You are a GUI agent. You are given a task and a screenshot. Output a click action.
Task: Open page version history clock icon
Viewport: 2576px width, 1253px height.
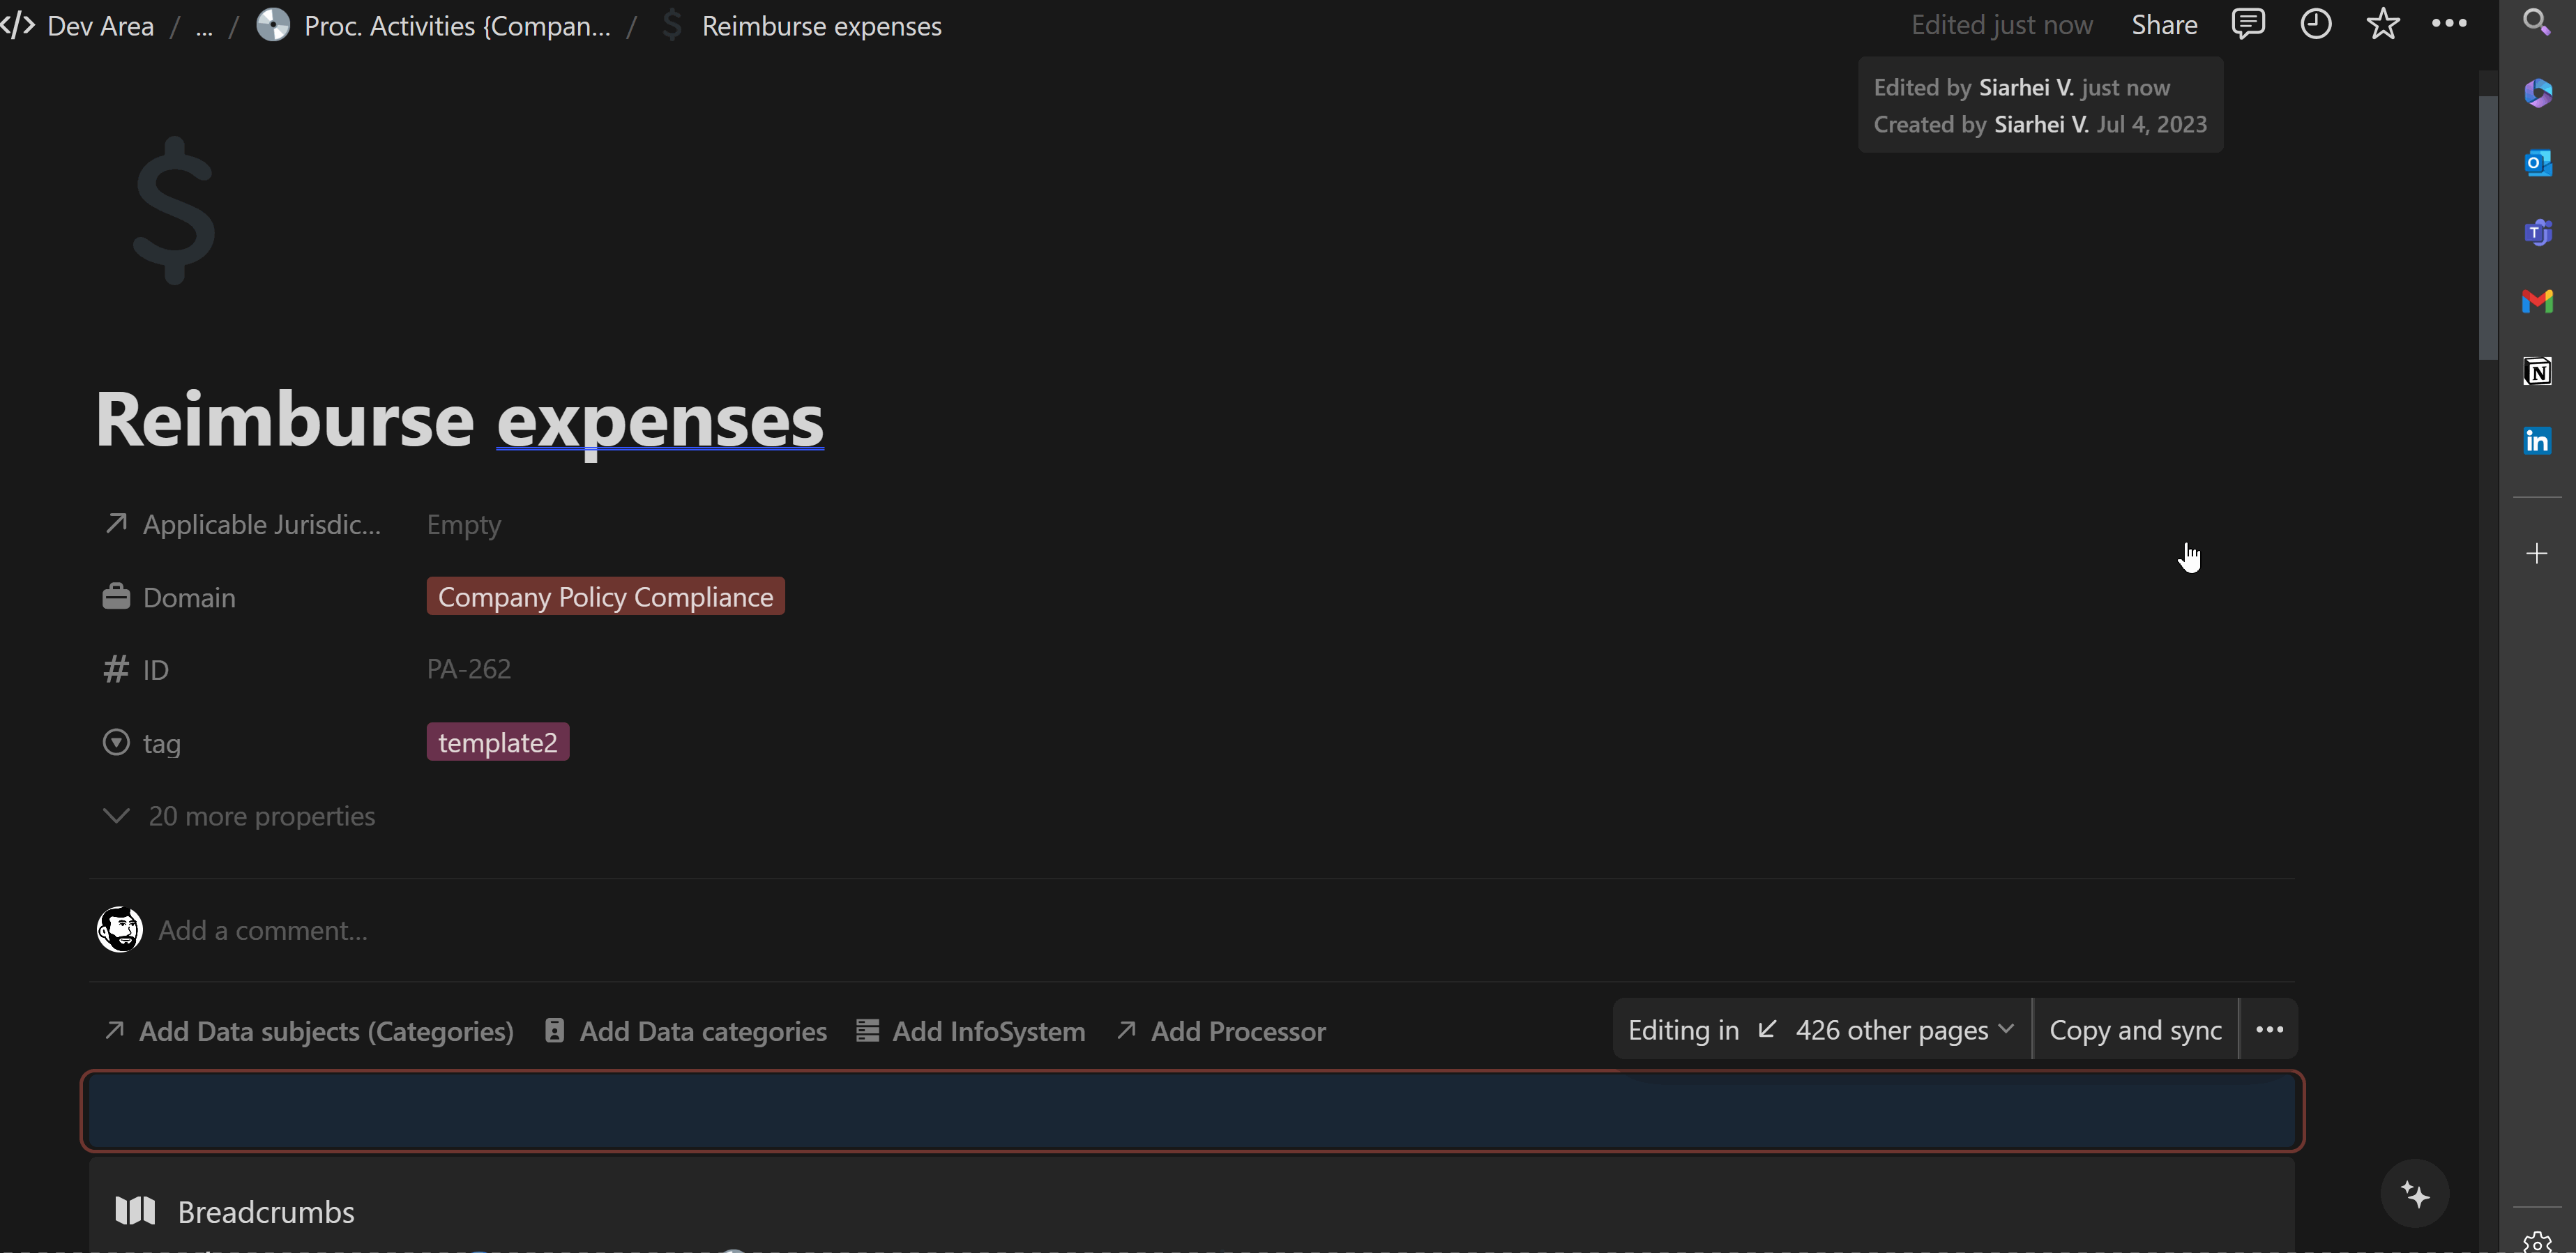point(2315,24)
